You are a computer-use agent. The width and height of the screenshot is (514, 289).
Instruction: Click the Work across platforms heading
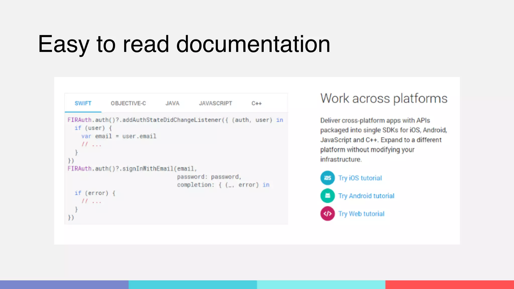click(384, 98)
